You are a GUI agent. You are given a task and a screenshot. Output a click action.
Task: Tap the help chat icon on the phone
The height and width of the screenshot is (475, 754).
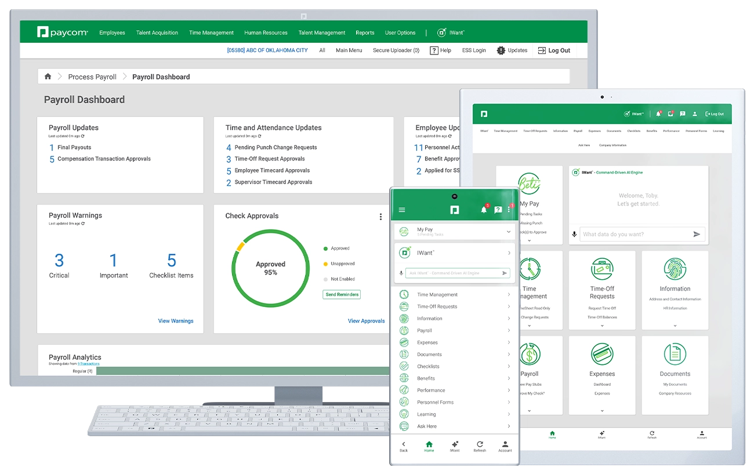[x=498, y=210]
